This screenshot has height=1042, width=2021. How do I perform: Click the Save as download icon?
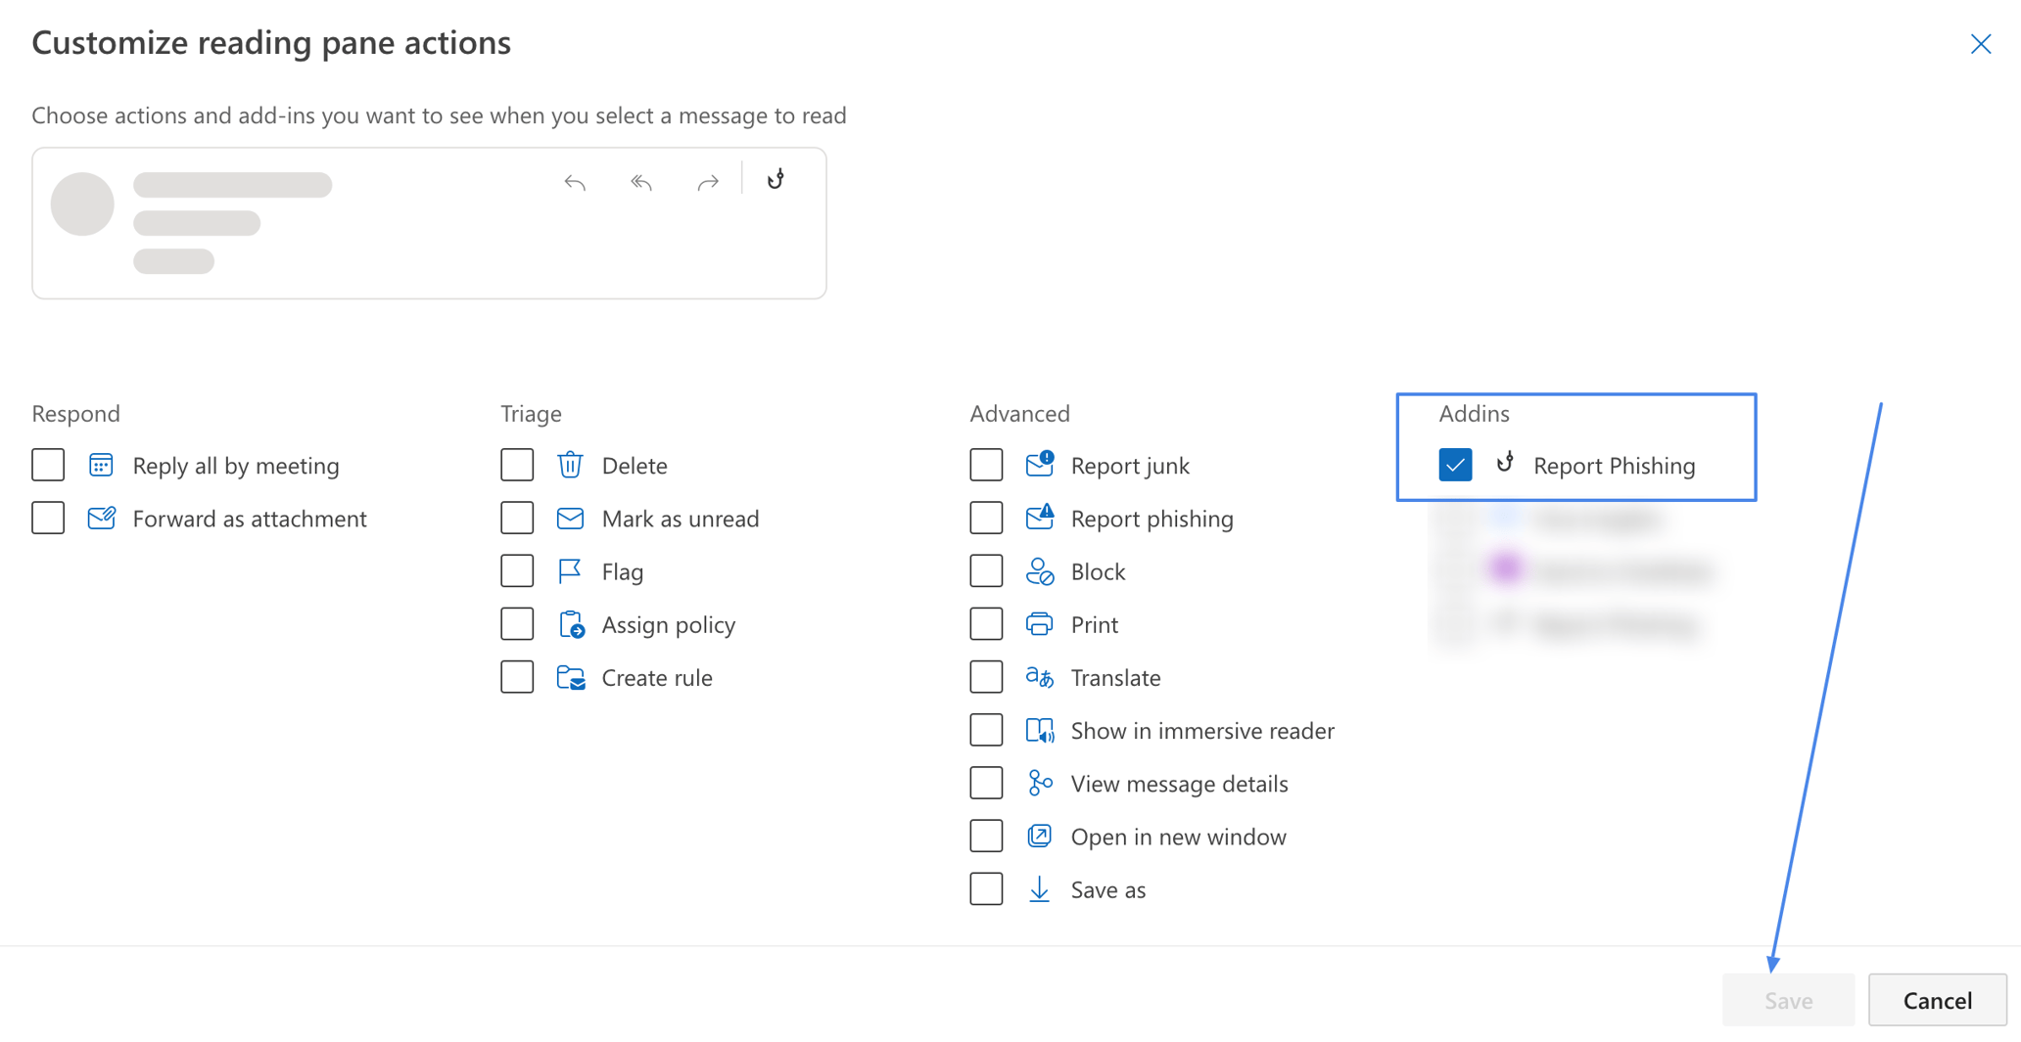pyautogui.click(x=1040, y=888)
